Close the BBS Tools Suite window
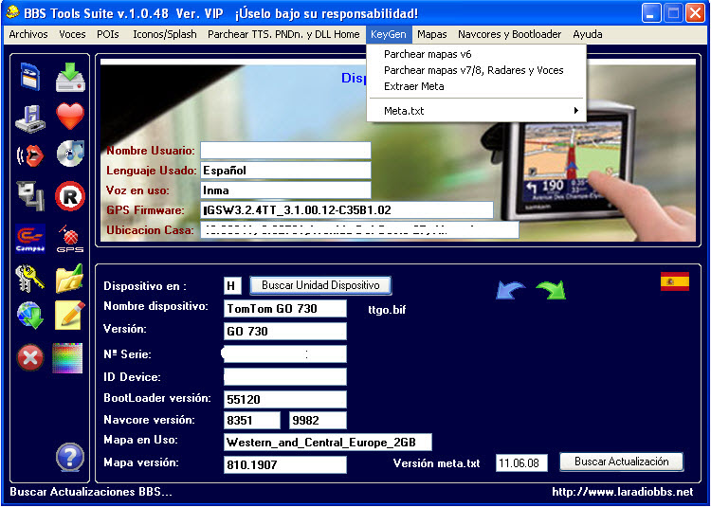Viewport: 711px width, 507px height. pyautogui.click(x=695, y=13)
